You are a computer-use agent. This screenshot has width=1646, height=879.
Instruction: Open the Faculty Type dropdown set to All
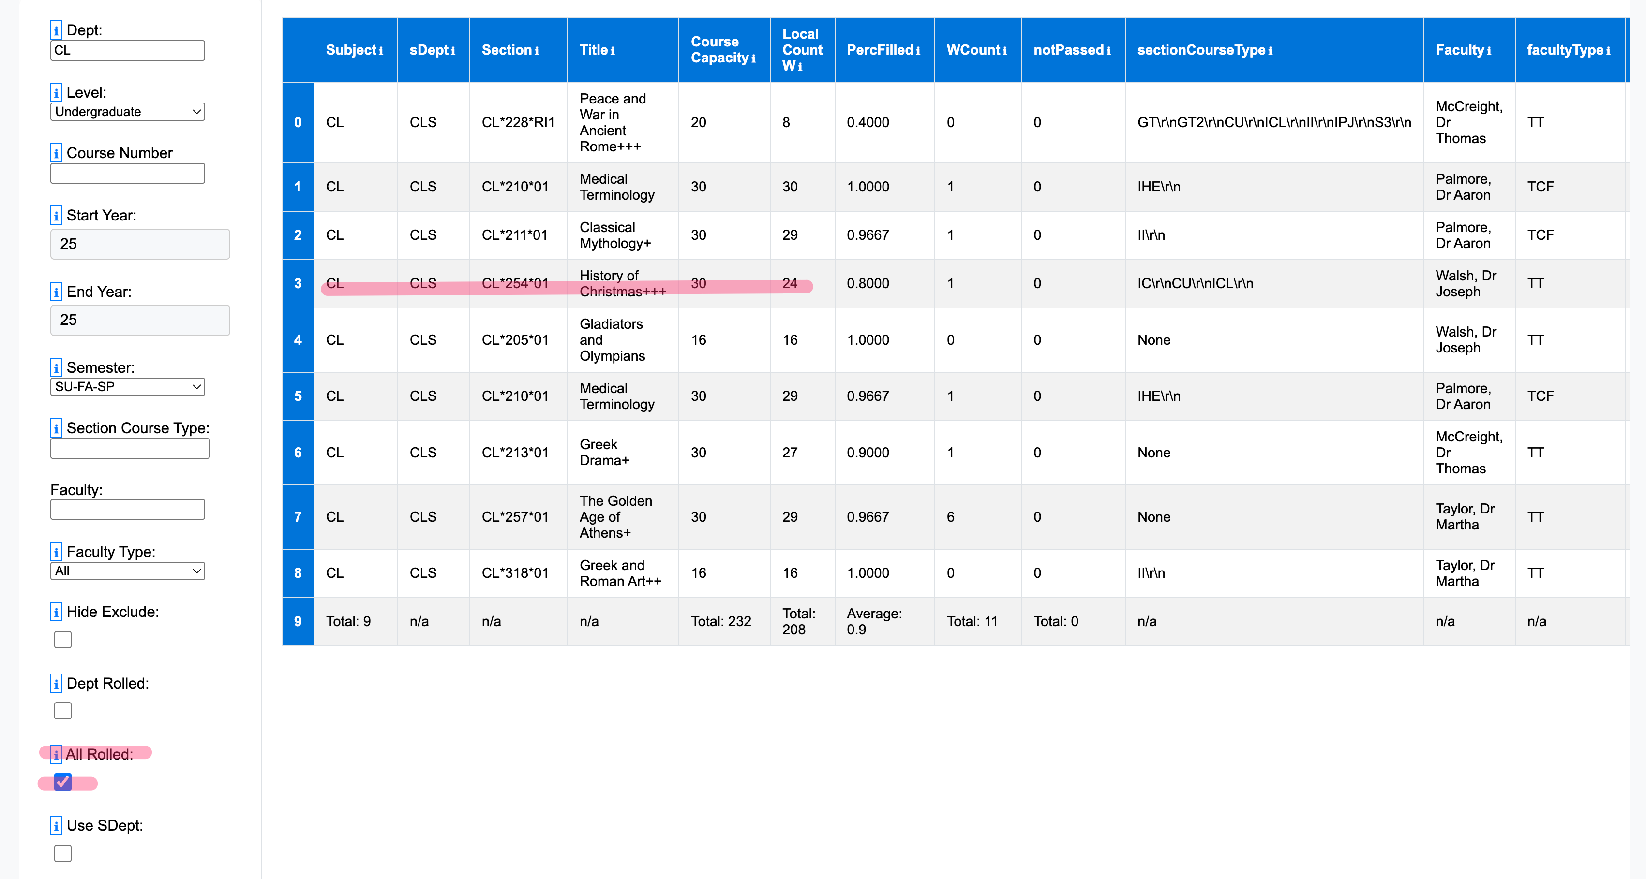tap(127, 571)
